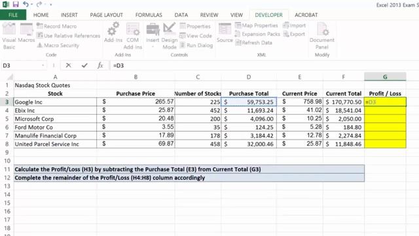The height and width of the screenshot is (236, 419).
Task: Switch to PAGE LAYOUT tab
Action: pyautogui.click(x=106, y=15)
